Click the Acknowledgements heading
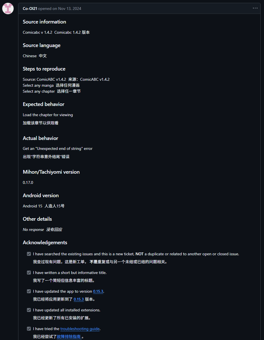264x340 pixels. pos(45,243)
